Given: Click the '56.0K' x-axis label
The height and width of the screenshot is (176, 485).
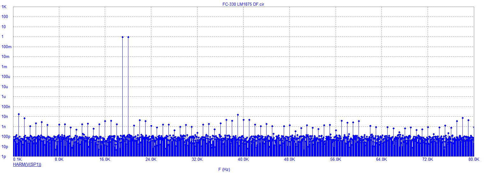Looking at the screenshot, I should pyautogui.click(x=336, y=160).
